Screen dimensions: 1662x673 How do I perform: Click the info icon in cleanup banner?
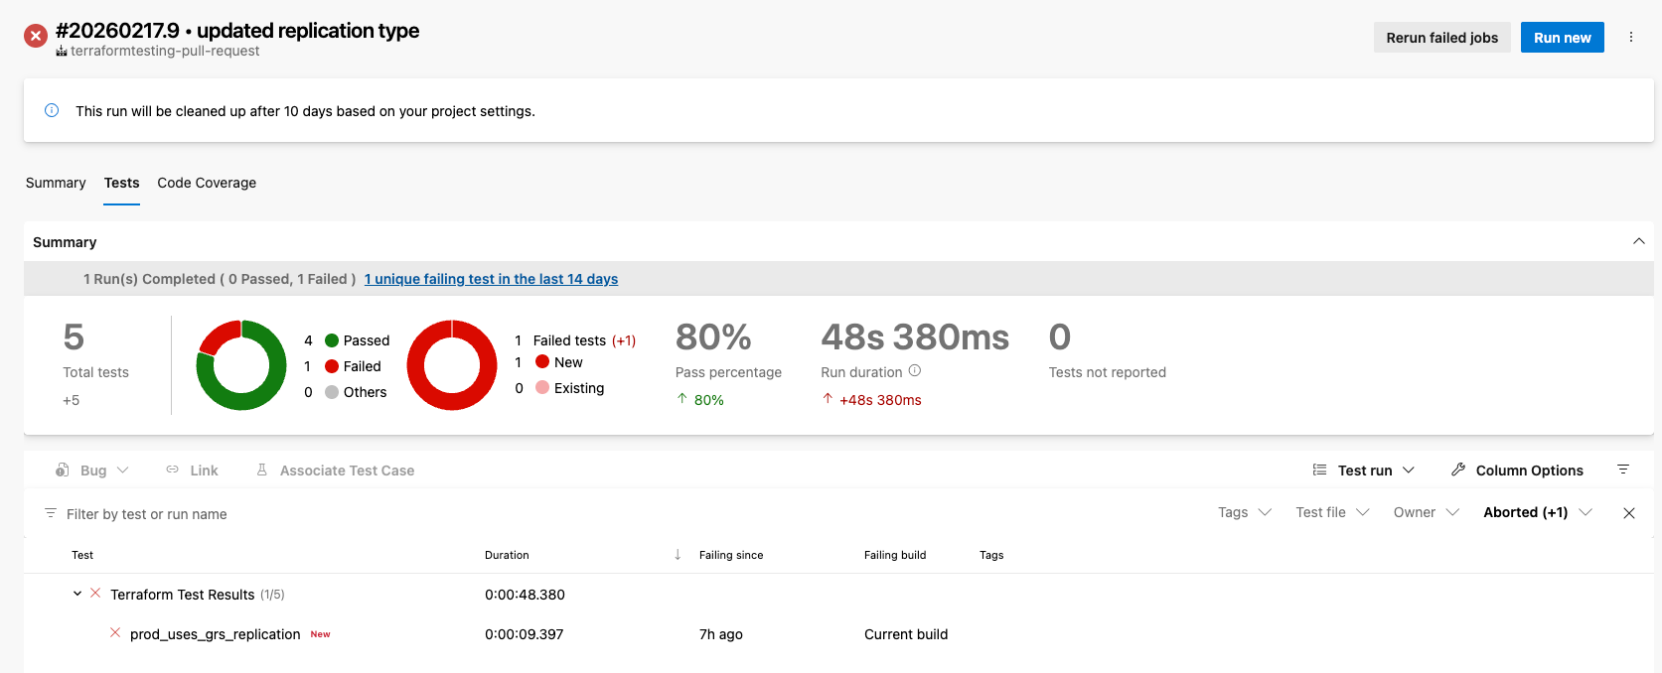coord(52,110)
